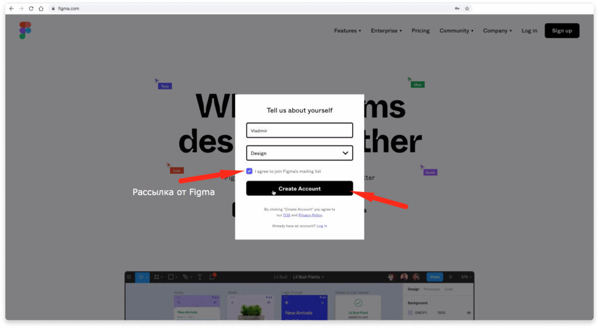Click the Log in link in the dialog
Viewport: 599px width, 328px height.
322,226
